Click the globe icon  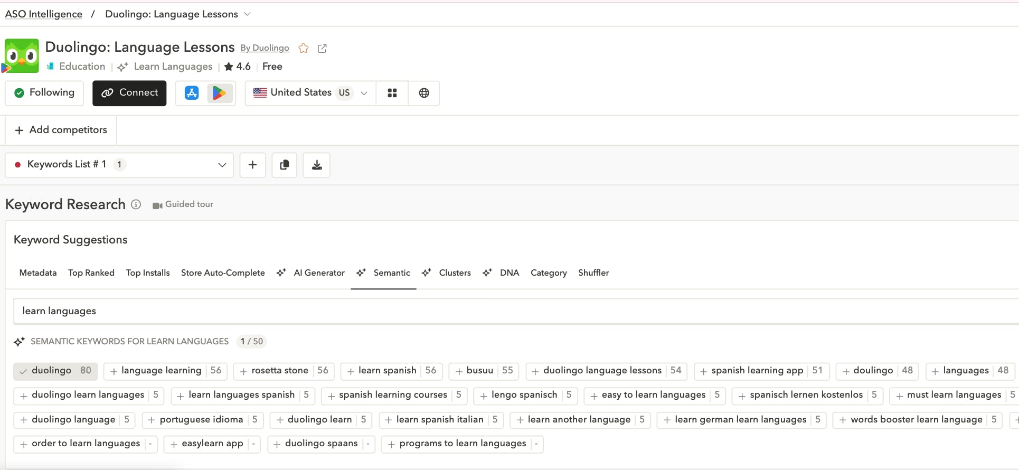coord(424,93)
